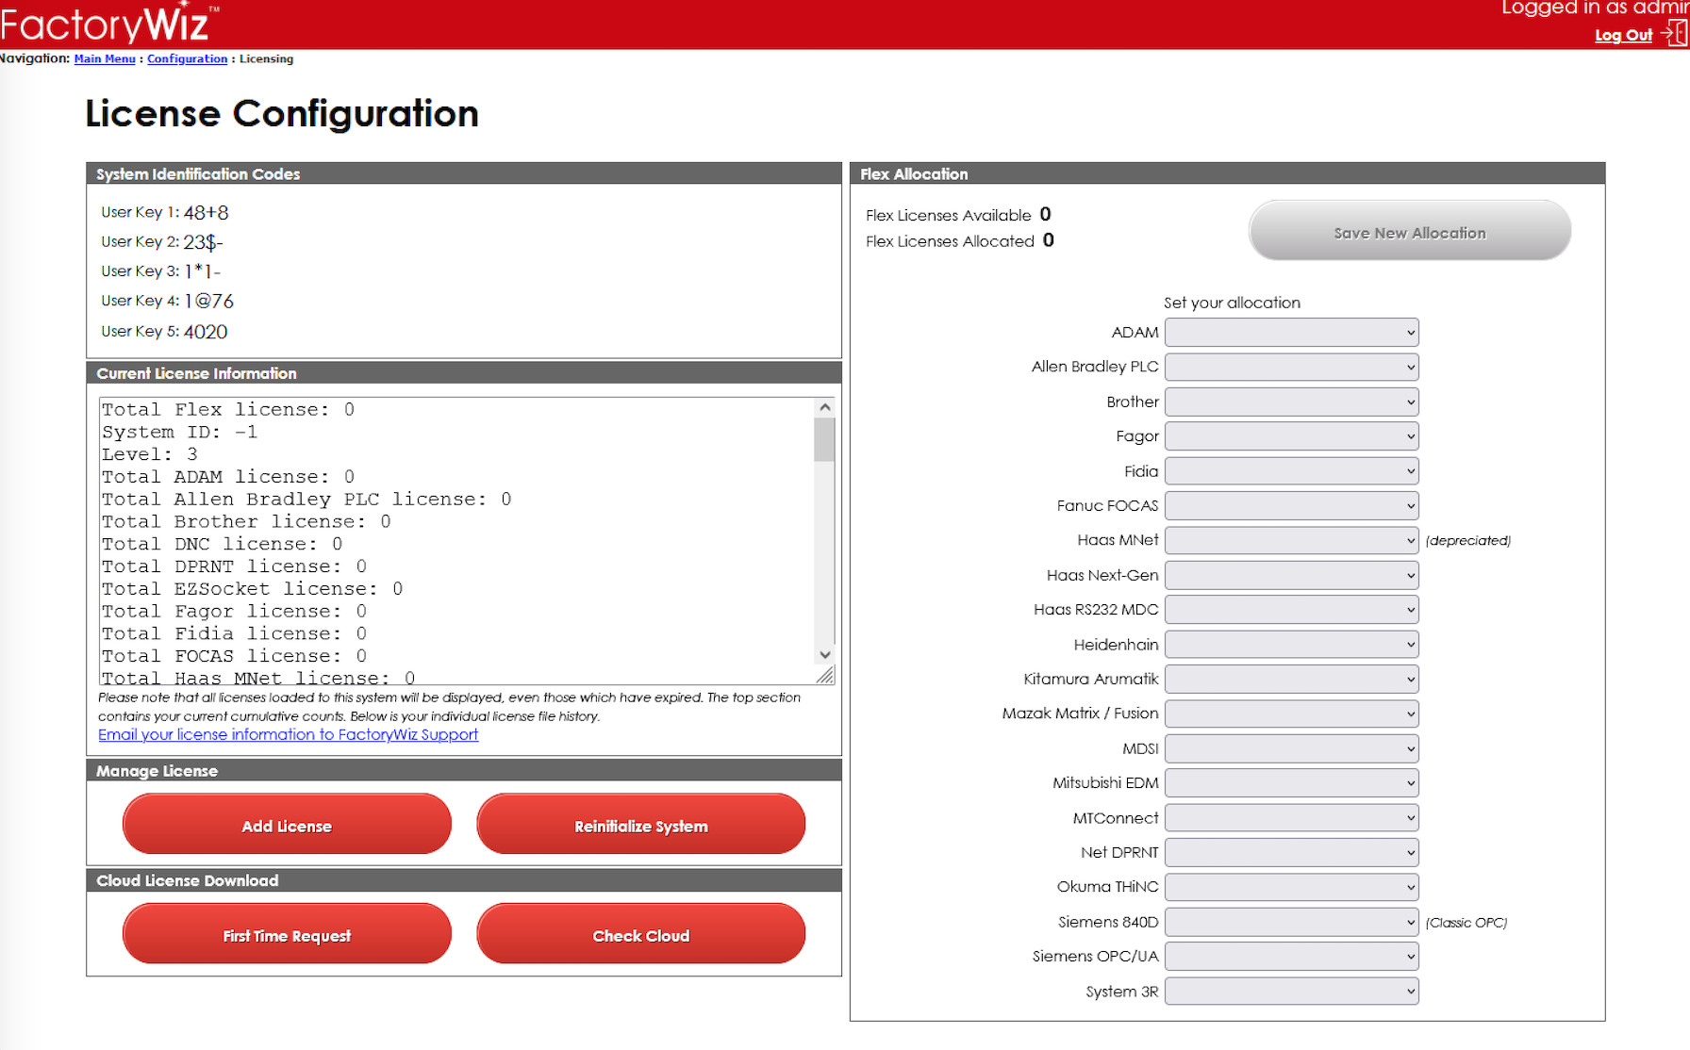Expand the Heidenhain allocation dropdown

tap(1291, 645)
